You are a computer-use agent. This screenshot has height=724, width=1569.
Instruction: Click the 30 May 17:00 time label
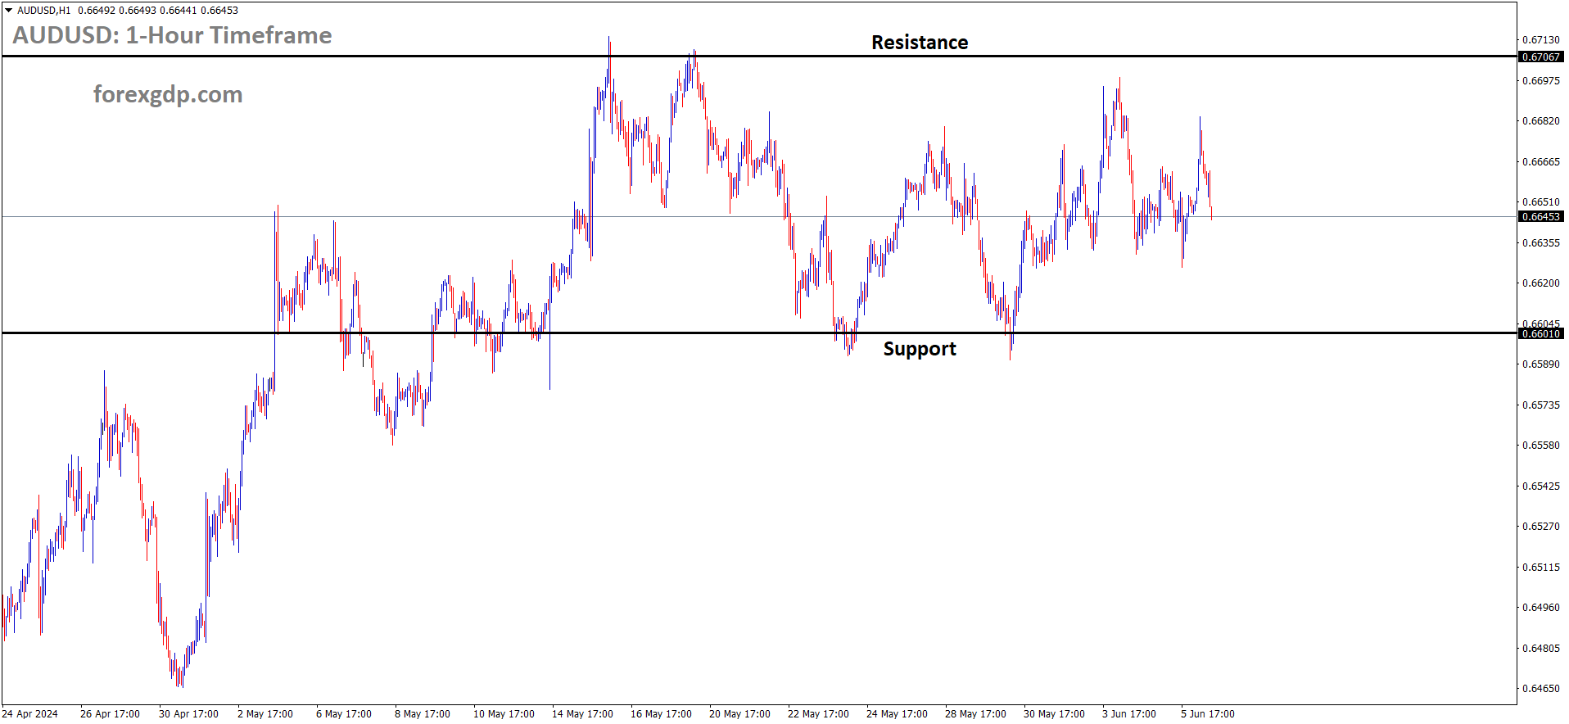pyautogui.click(x=1054, y=714)
